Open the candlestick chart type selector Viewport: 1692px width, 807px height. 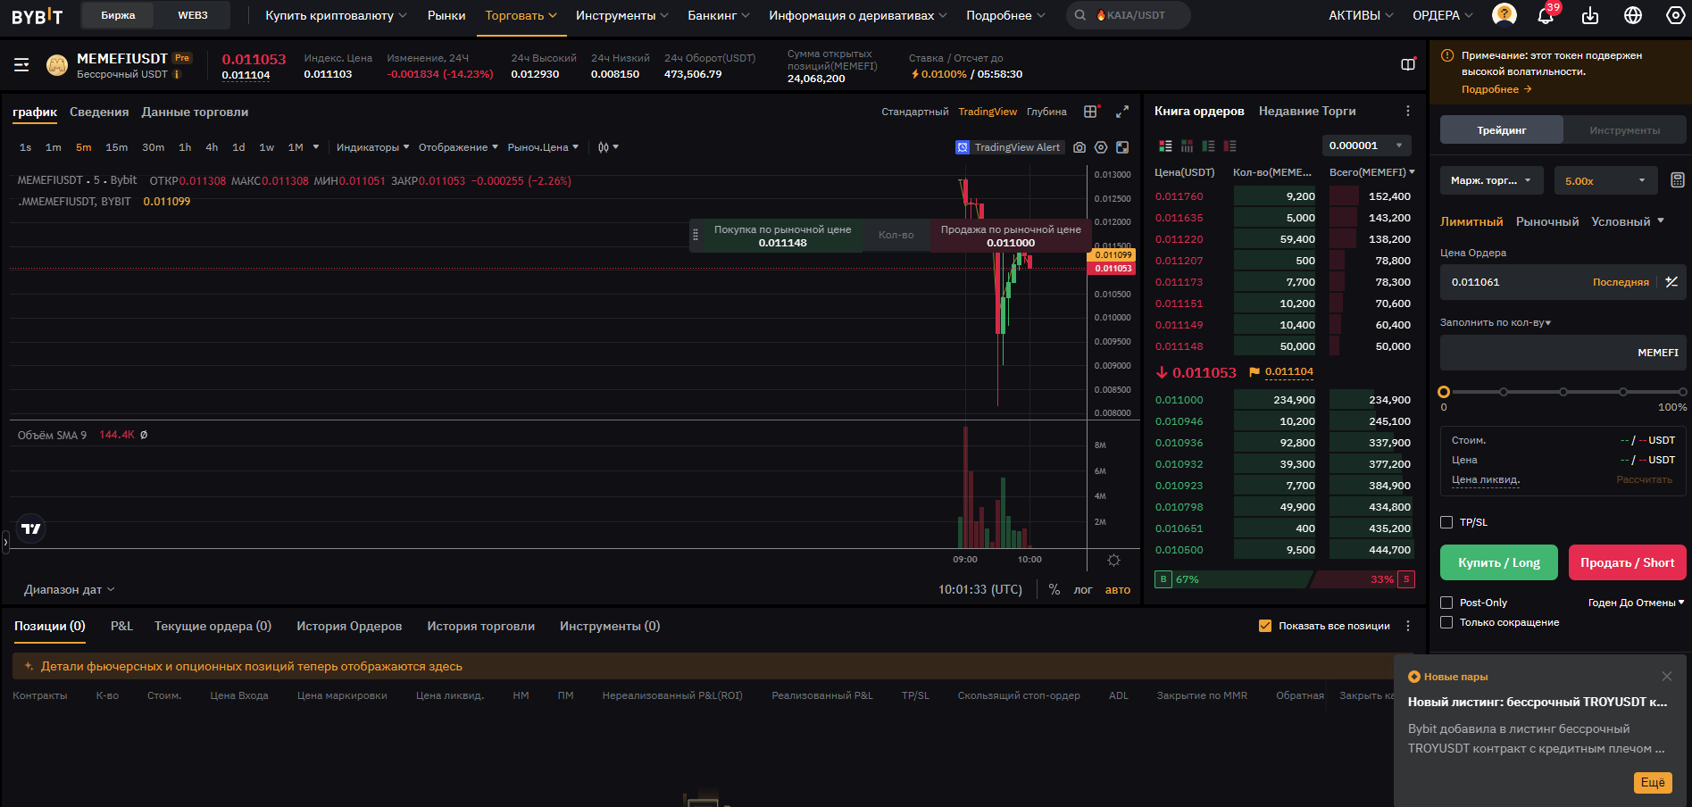(608, 147)
